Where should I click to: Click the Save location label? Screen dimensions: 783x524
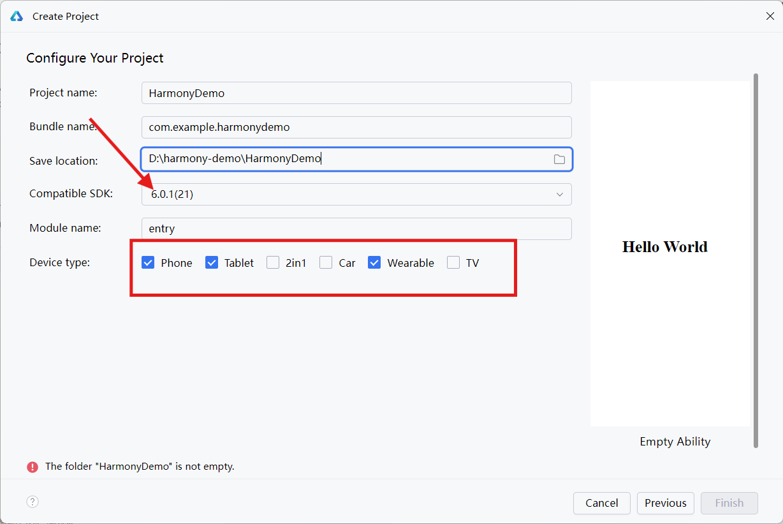[64, 161]
